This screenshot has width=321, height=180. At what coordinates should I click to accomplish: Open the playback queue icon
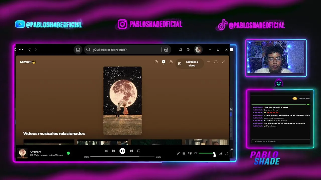click(184, 153)
